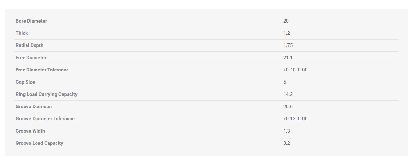Click the Groove Diameter Tolerance label
This screenshot has width=416, height=158.
click(x=45, y=119)
